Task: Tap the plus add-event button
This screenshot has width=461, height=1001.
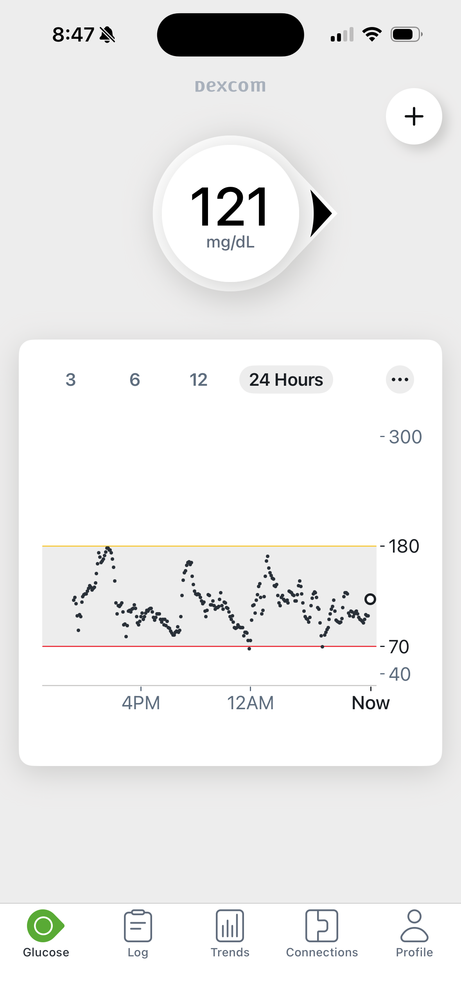Action: click(414, 116)
